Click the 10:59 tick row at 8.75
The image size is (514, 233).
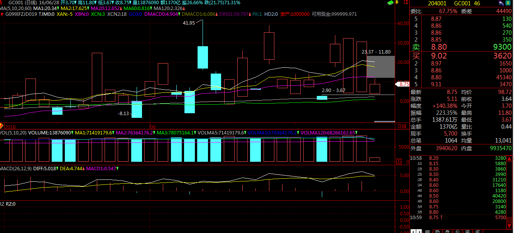pos(458,218)
